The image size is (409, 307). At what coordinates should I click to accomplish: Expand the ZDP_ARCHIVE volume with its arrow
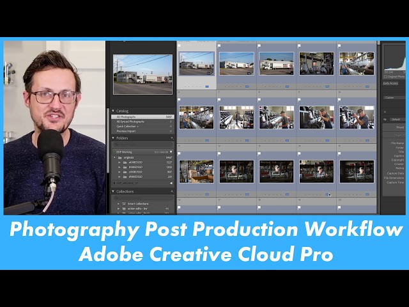click(x=171, y=184)
